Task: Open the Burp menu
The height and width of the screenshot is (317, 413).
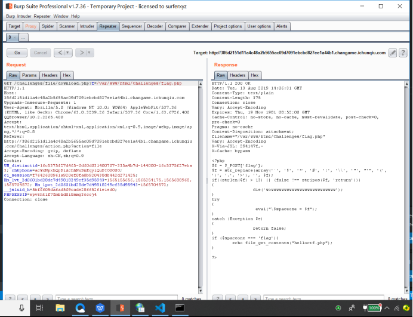Action: coord(11,16)
